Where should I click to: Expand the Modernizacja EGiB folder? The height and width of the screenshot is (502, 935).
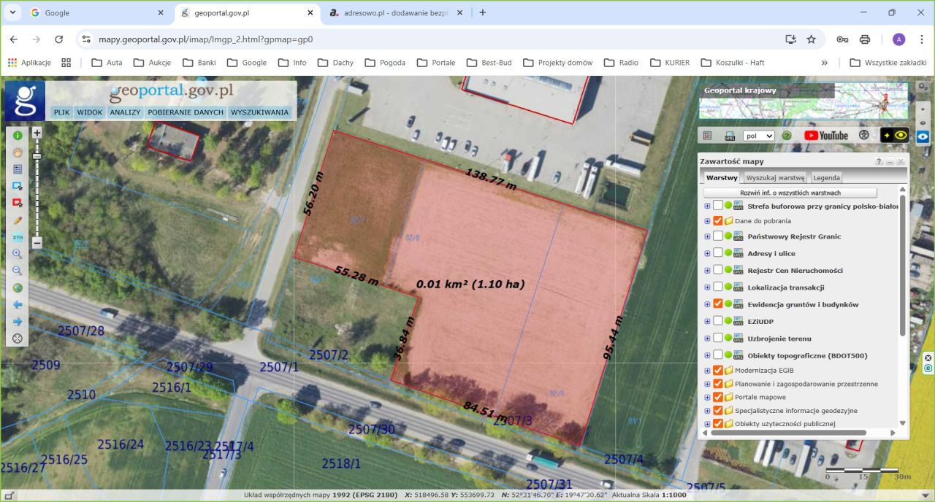click(x=707, y=371)
